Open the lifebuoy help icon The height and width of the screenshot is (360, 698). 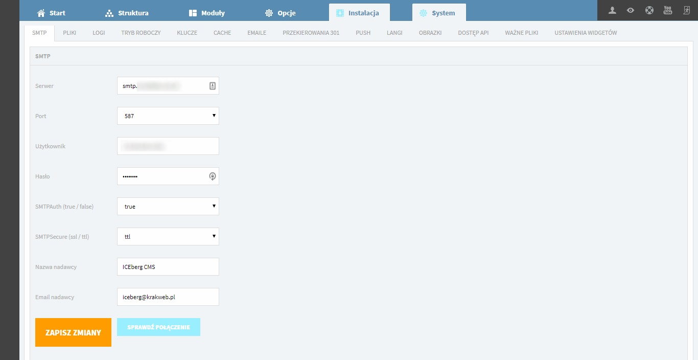tap(649, 10)
